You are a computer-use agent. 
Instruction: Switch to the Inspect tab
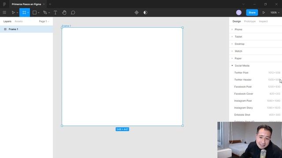pos(263,22)
